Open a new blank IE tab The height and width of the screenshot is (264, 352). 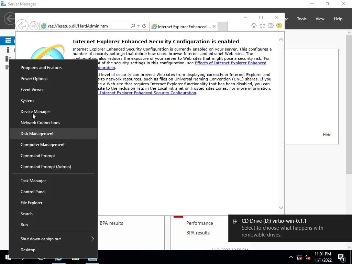223,26
